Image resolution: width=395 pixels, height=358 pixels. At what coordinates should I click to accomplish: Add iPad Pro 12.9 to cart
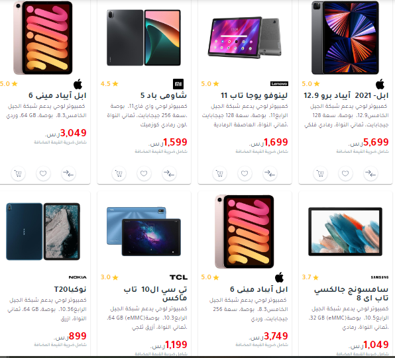coord(320,173)
